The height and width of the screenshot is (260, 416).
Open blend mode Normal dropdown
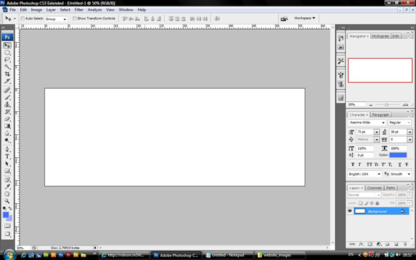coord(364,195)
